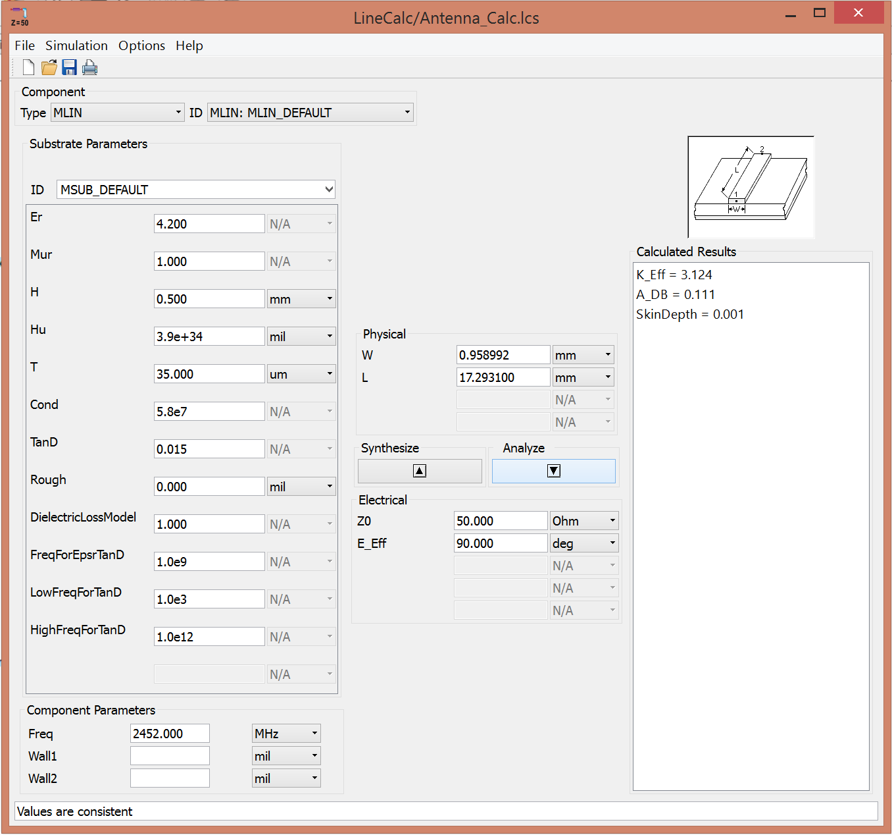This screenshot has width=892, height=835.
Task: Click the A_DB = 0.111 result line
Action: 676,294
